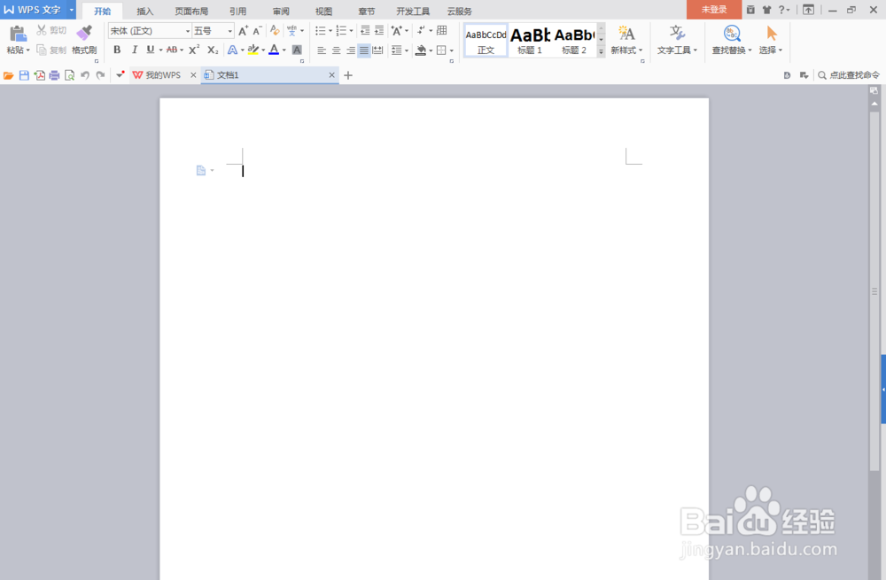Open the skin shirt icon in title bar

pos(766,10)
